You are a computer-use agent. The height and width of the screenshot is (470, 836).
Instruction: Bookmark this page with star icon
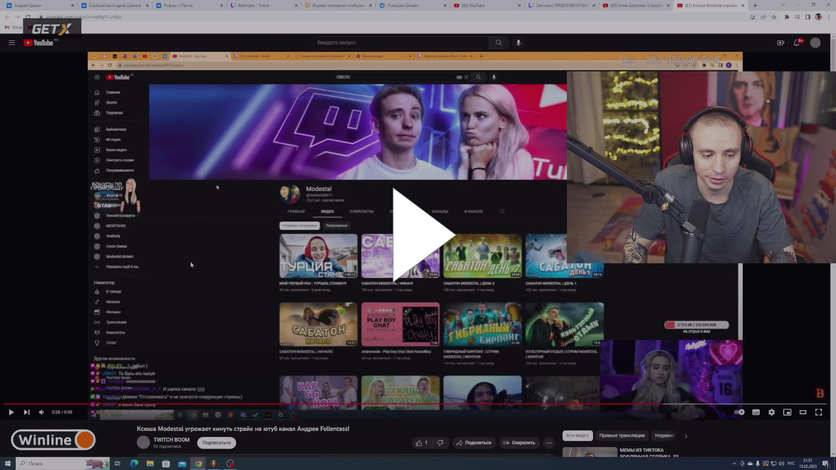click(774, 17)
